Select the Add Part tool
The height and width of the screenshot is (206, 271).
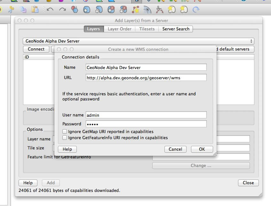click(x=99, y=10)
